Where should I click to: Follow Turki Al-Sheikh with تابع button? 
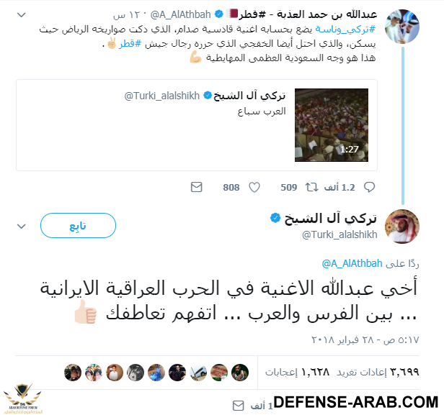(78, 225)
